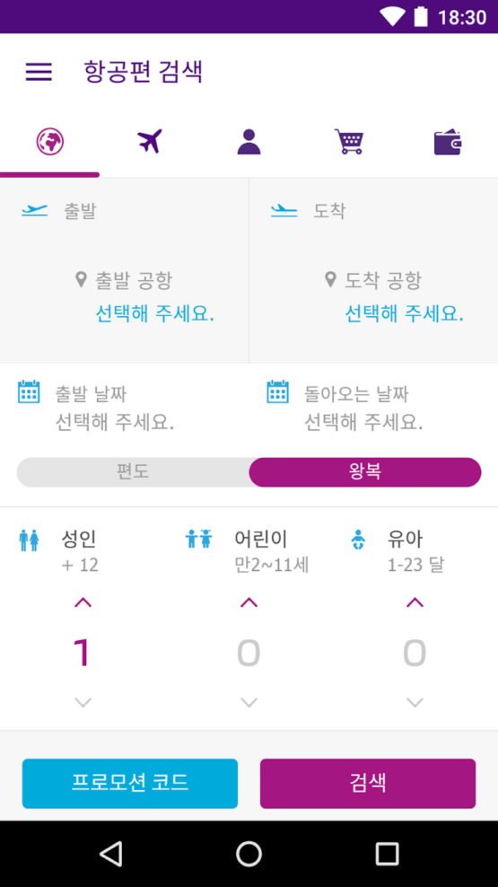The width and height of the screenshot is (498, 887).
Task: Choose arrival airport 선택해 주세요 link
Action: 404,314
